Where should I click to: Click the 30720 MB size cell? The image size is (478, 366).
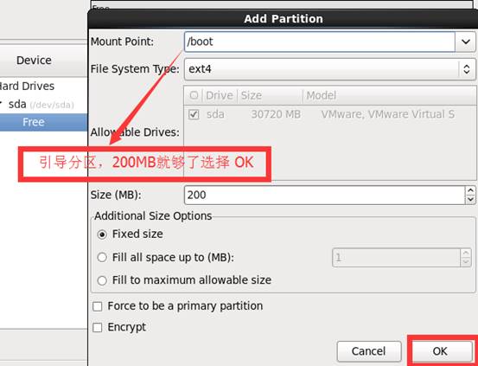tap(276, 114)
